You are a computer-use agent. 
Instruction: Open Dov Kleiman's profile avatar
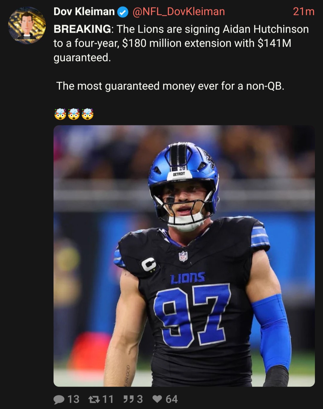click(x=27, y=25)
